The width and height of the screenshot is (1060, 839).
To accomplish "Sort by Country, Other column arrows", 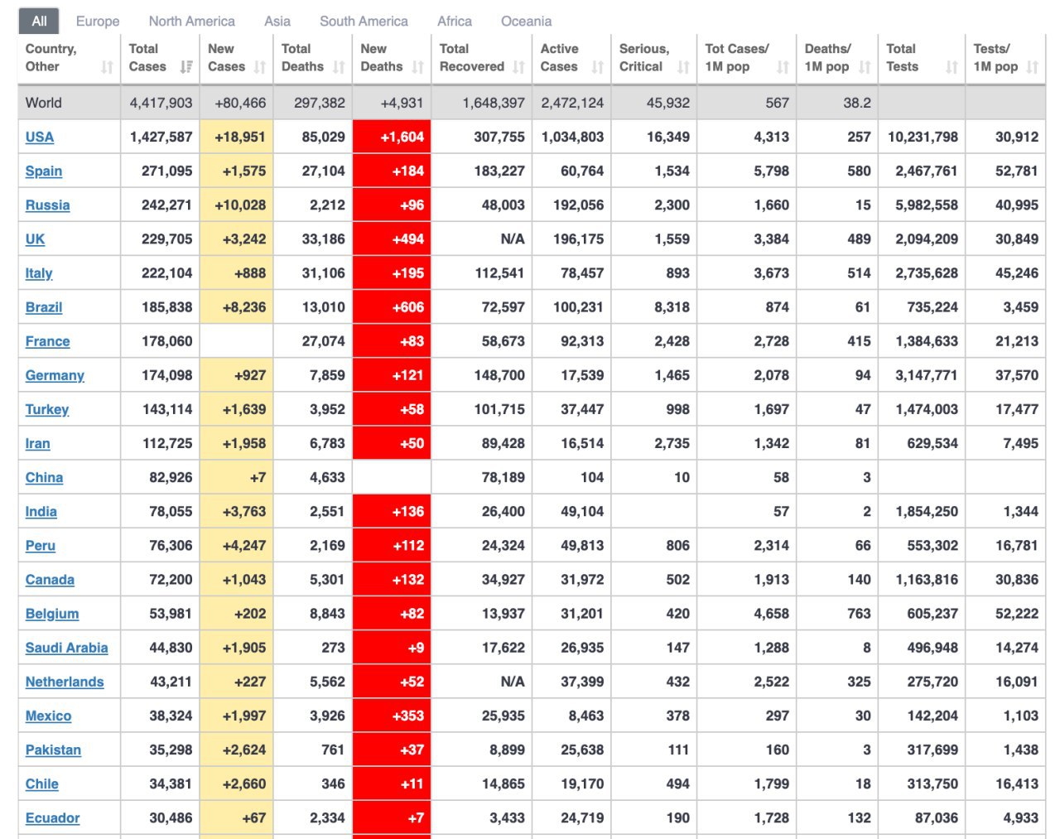I will click(107, 67).
